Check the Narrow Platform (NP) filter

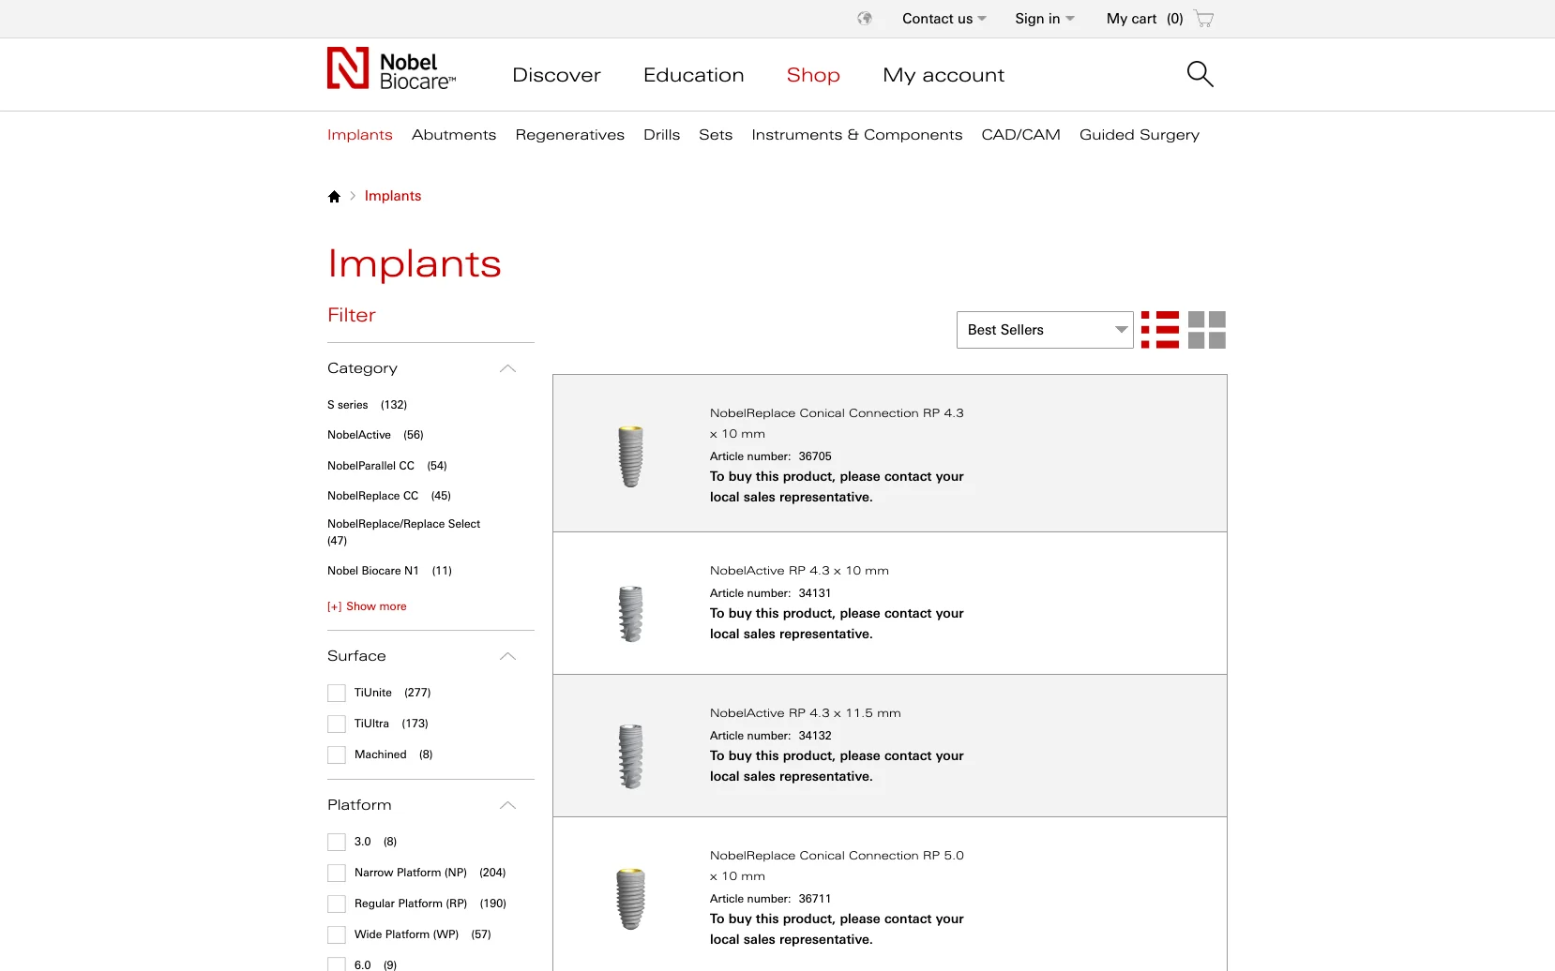[x=337, y=873]
